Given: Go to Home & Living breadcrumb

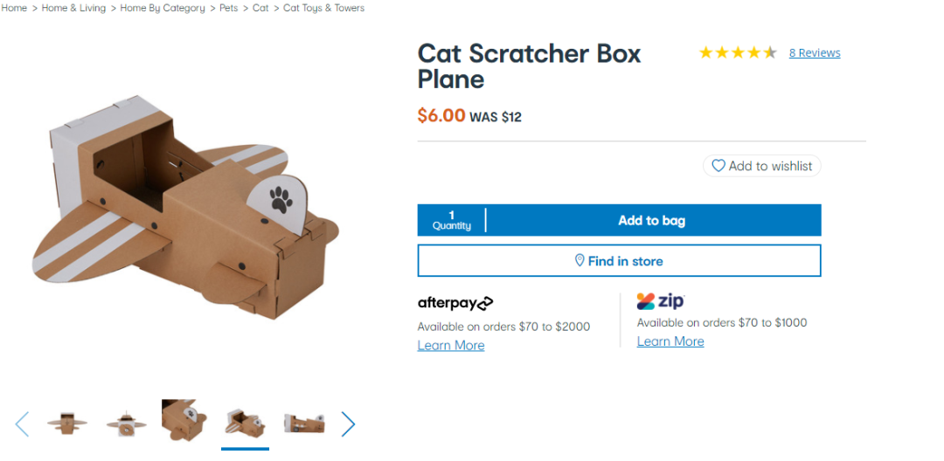Looking at the screenshot, I should click(x=73, y=9).
